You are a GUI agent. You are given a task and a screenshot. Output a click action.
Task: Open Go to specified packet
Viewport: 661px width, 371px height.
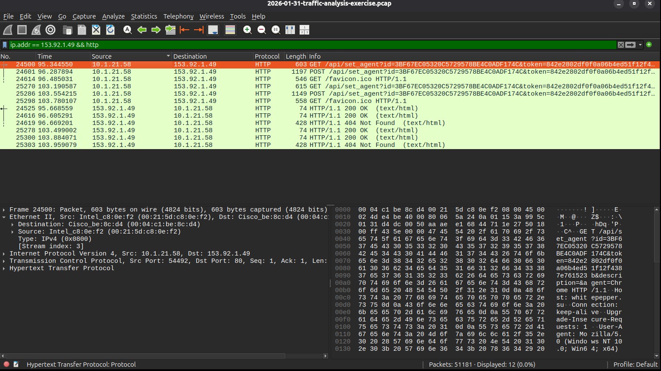click(170, 30)
